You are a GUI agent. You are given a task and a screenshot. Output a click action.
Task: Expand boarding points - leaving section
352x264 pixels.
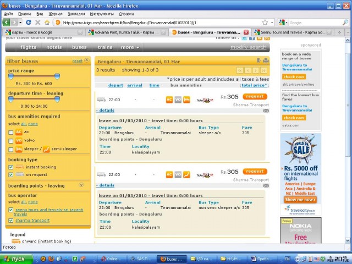(81, 185)
